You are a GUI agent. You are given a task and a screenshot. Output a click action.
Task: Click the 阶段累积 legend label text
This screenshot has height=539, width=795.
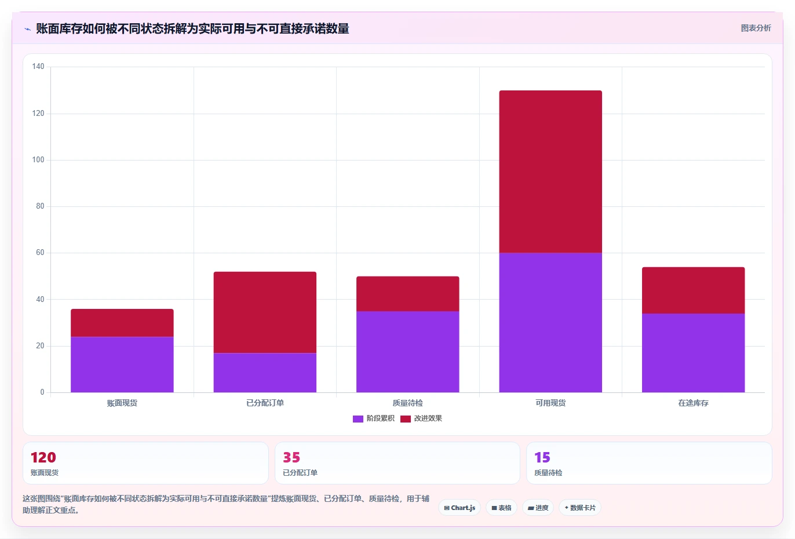(x=380, y=418)
